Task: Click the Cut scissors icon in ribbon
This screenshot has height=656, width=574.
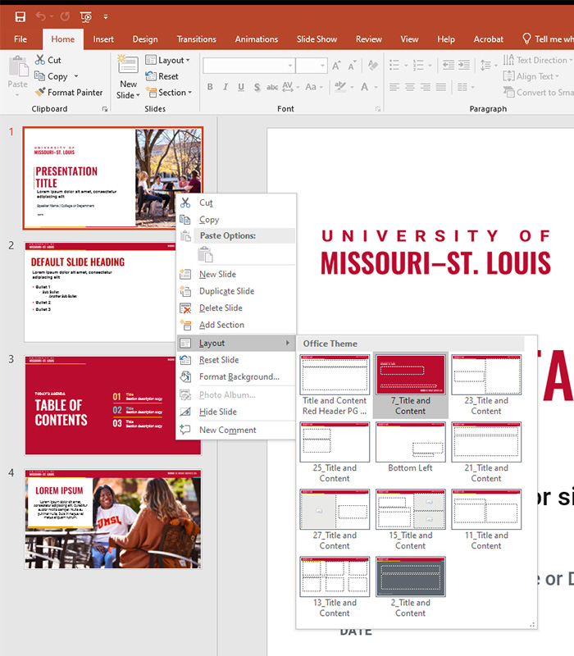Action: pyautogui.click(x=41, y=60)
